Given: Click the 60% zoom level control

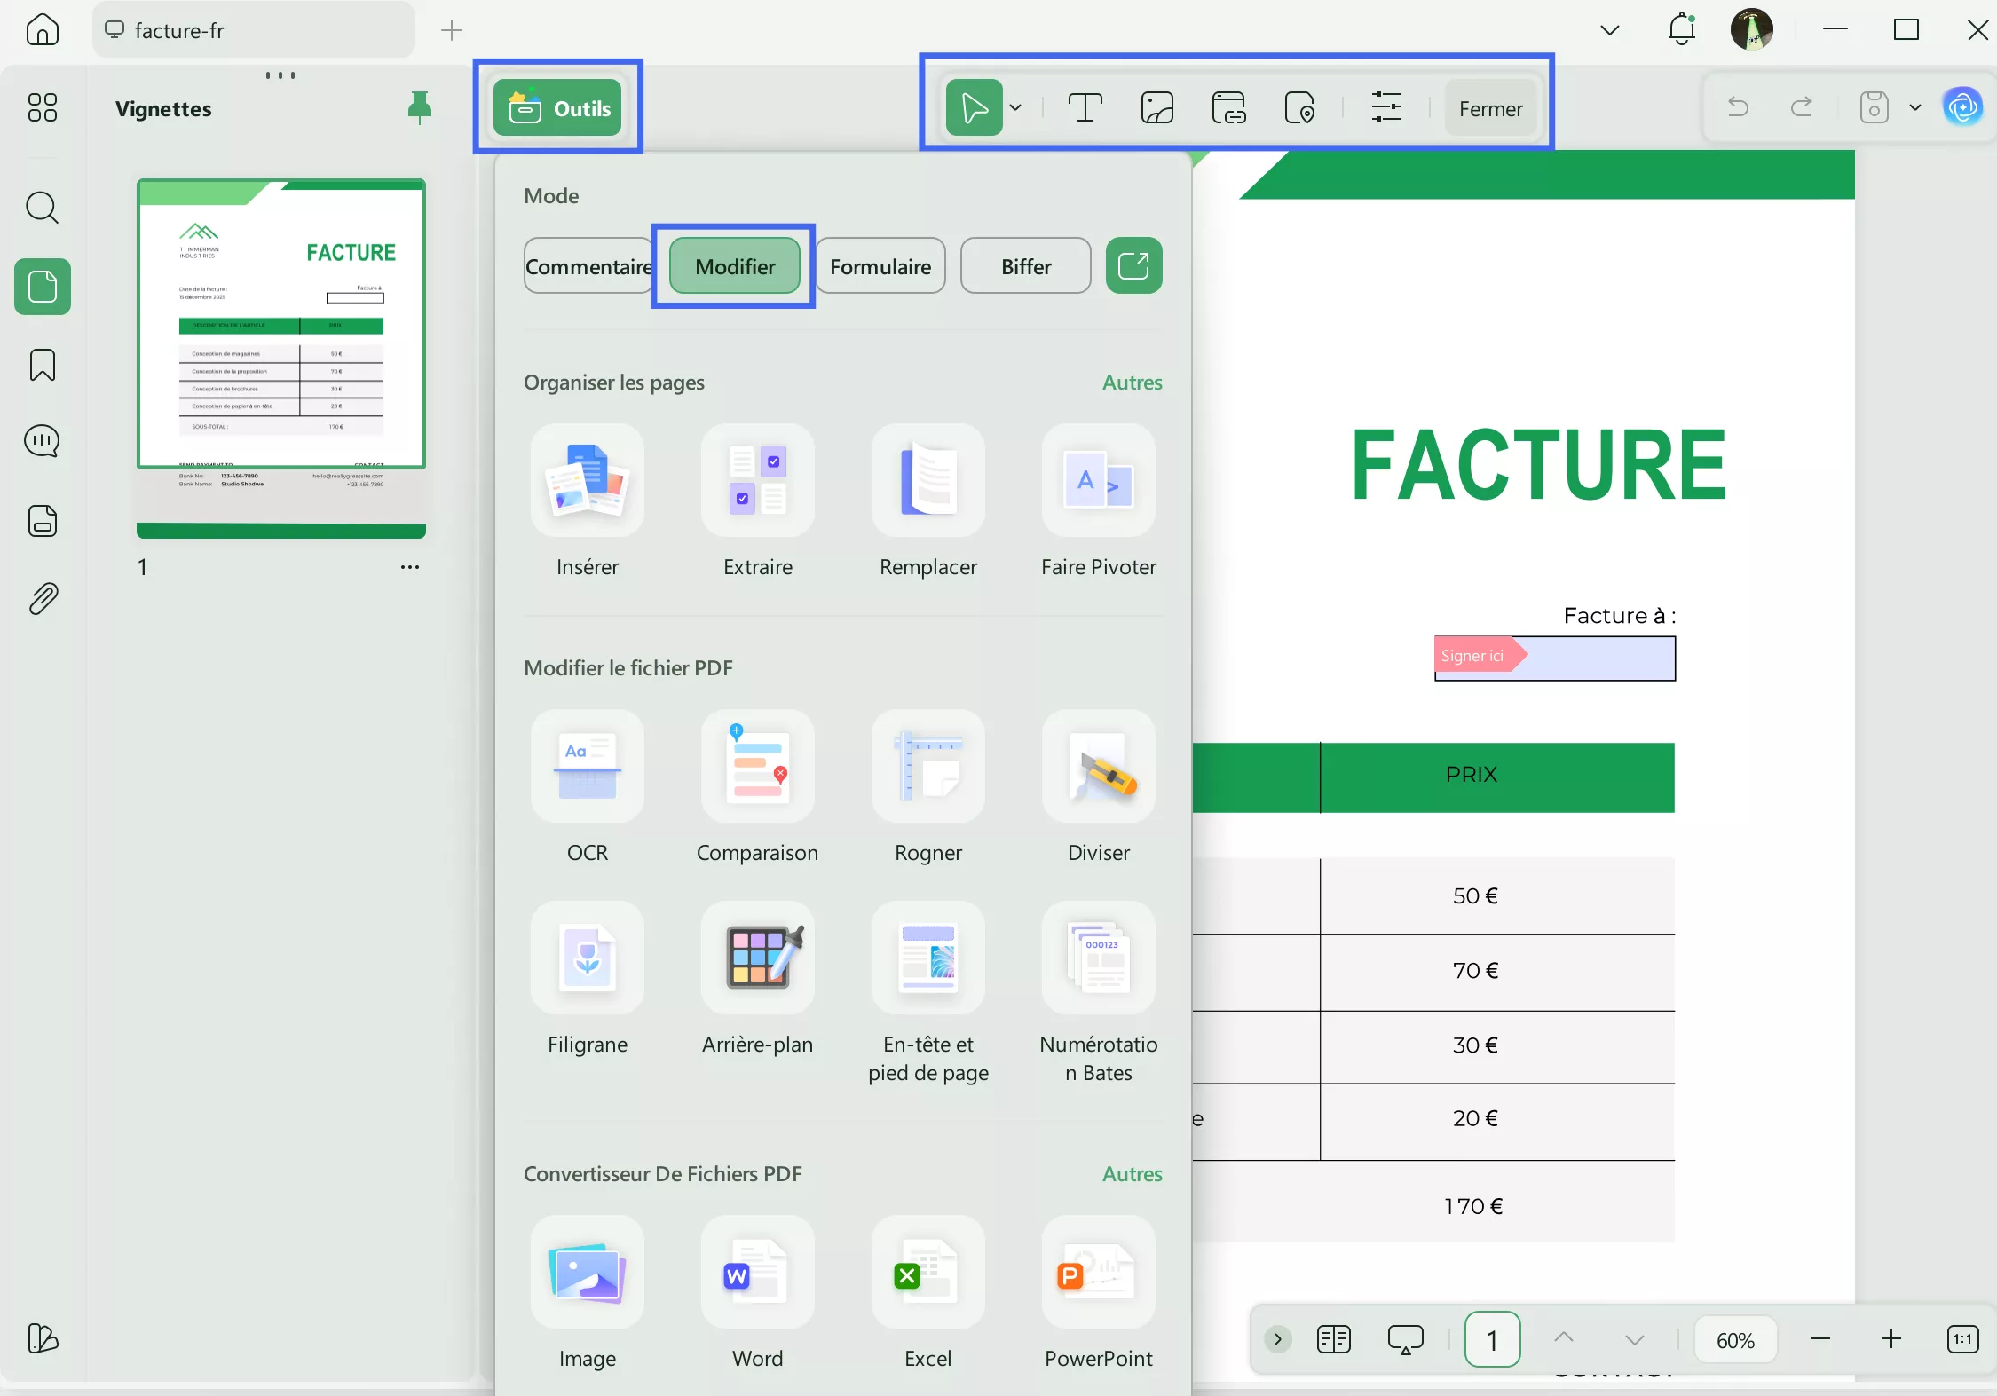Looking at the screenshot, I should (x=1733, y=1339).
